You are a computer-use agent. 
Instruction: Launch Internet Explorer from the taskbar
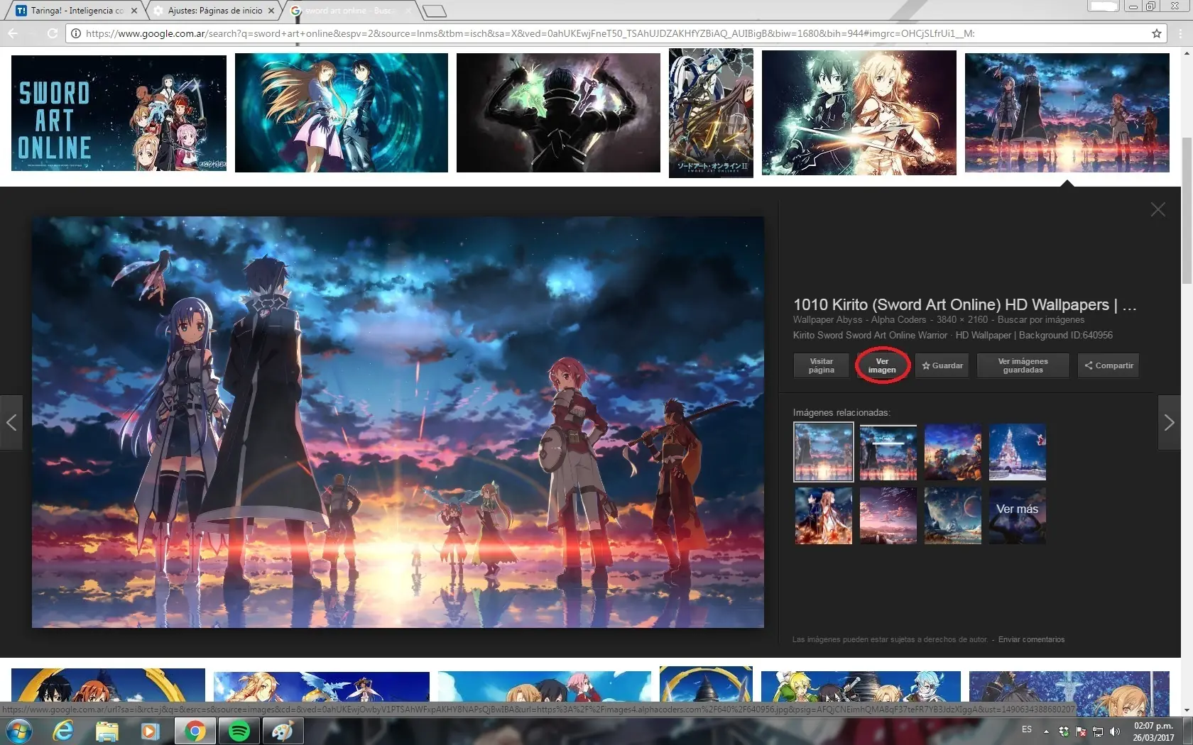click(63, 731)
